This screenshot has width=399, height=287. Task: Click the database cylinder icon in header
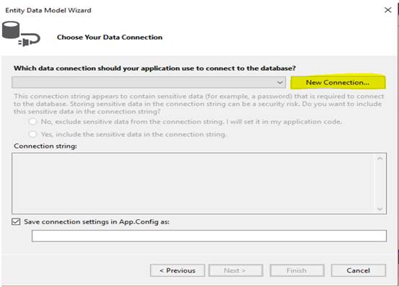click(11, 30)
